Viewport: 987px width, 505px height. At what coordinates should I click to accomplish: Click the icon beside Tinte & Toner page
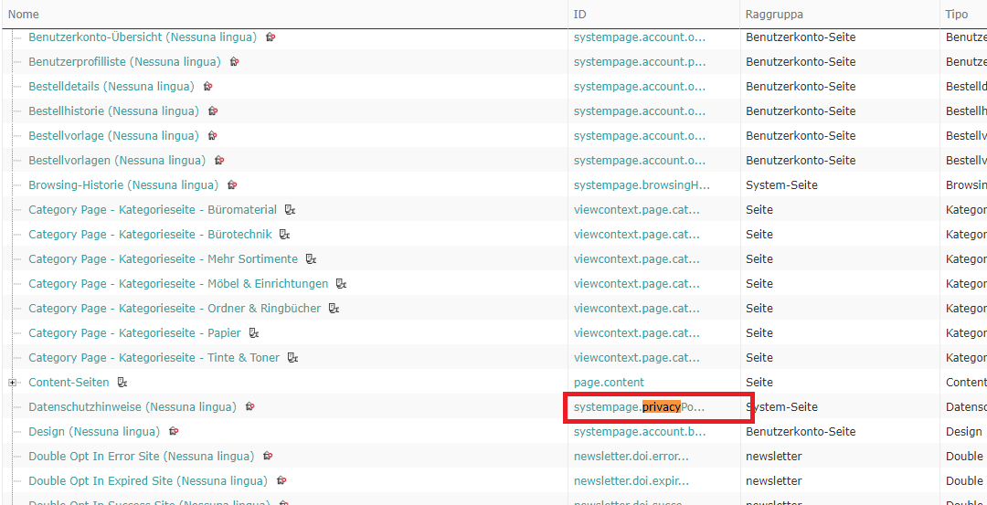pyautogui.click(x=292, y=358)
